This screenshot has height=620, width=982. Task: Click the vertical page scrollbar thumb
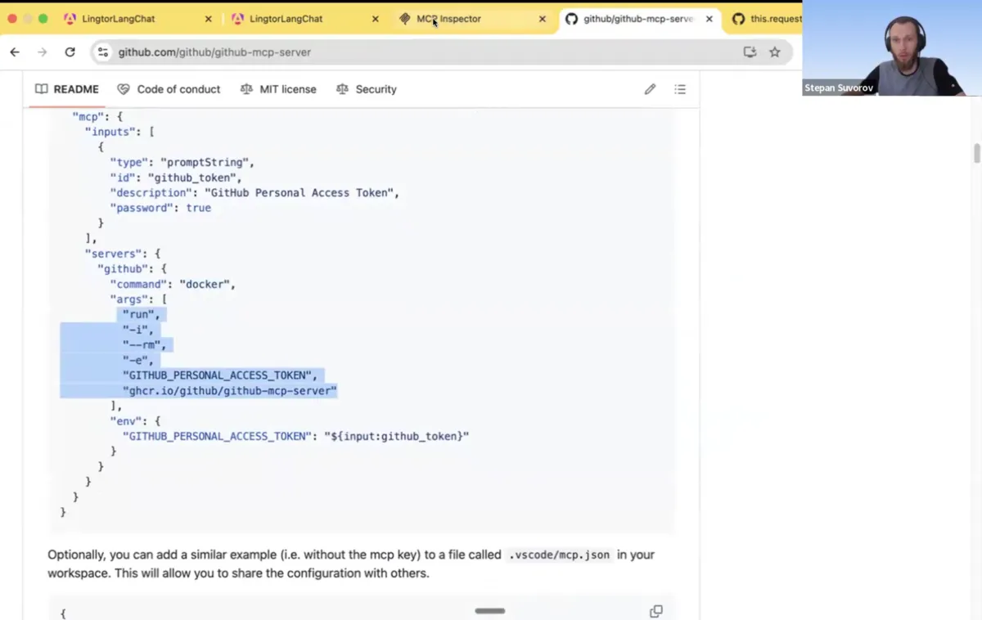click(976, 153)
